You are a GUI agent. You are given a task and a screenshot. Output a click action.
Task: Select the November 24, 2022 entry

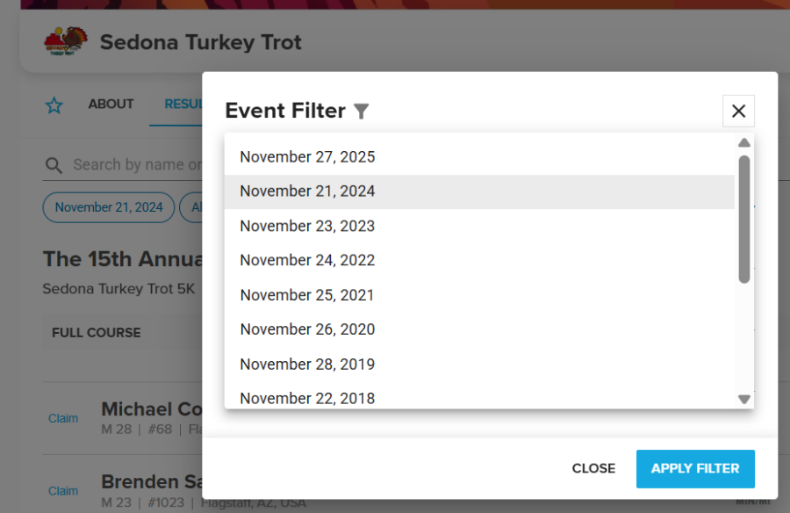(307, 260)
